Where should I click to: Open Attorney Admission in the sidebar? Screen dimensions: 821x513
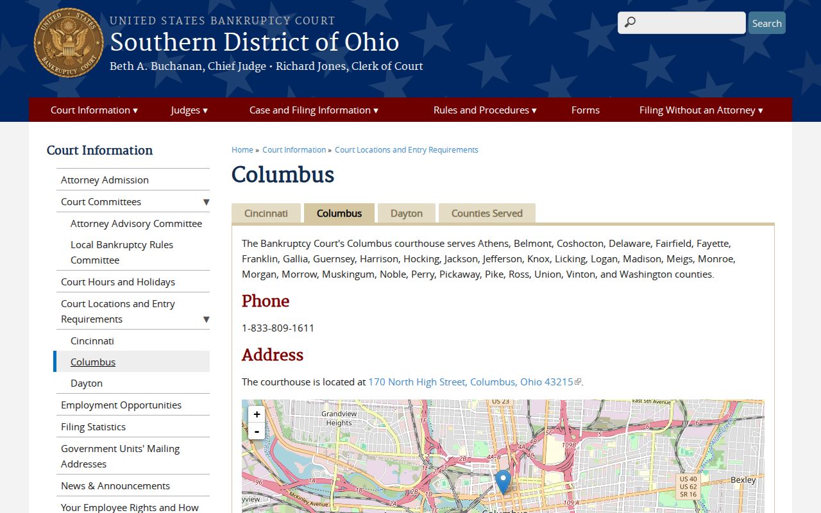click(105, 180)
